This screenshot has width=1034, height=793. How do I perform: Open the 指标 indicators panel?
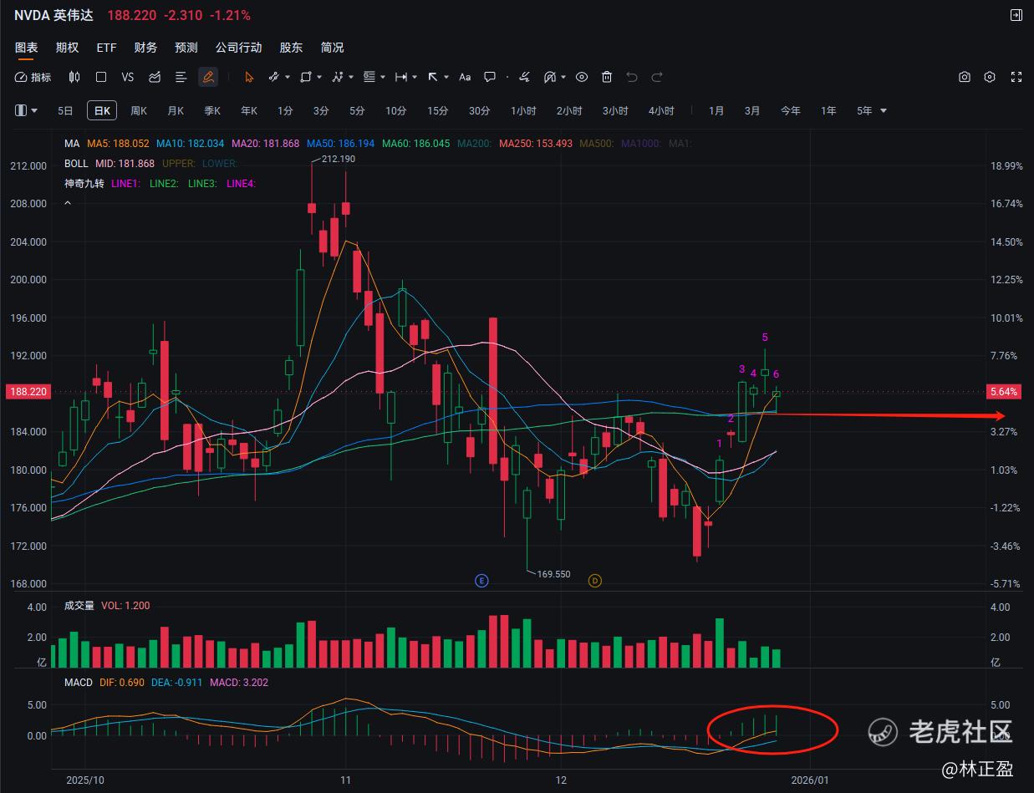click(33, 77)
